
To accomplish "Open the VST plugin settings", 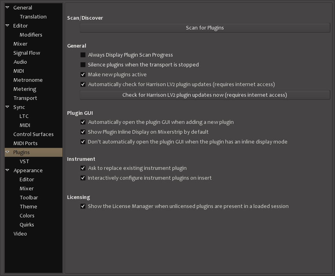I will [x=24, y=161].
